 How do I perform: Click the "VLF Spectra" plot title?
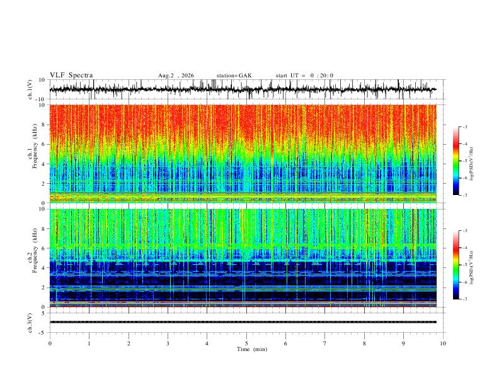click(71, 75)
